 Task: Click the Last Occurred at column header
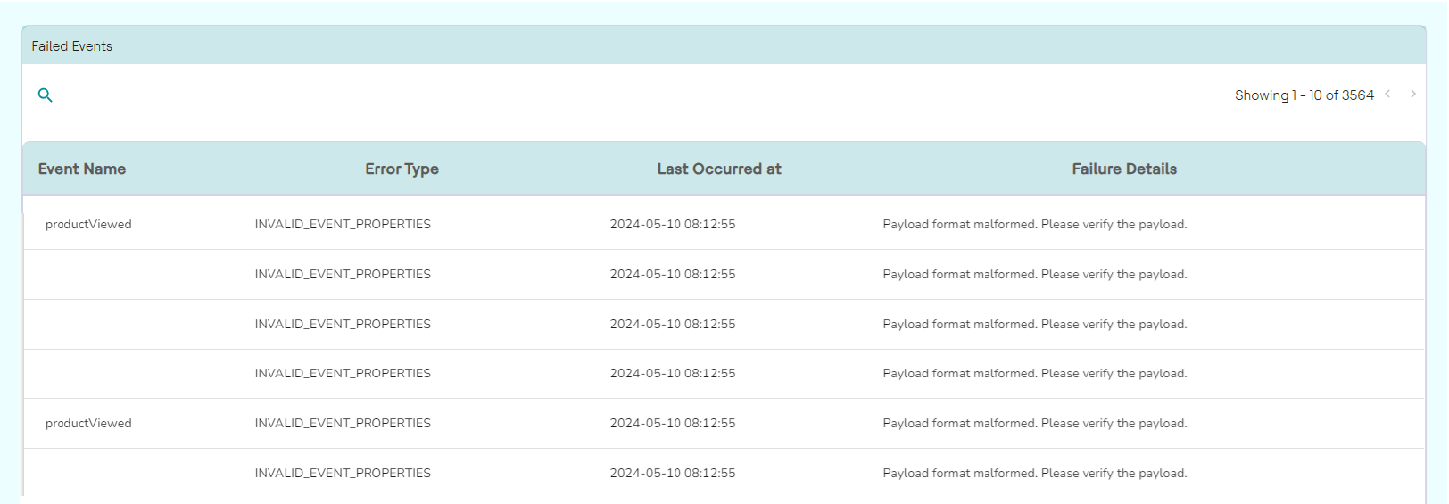tap(718, 169)
